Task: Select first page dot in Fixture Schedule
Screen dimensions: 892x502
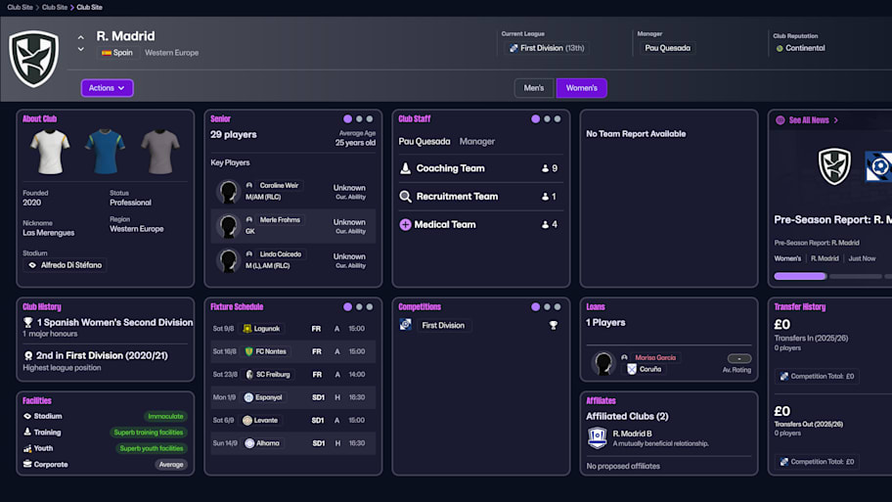Action: 347,307
